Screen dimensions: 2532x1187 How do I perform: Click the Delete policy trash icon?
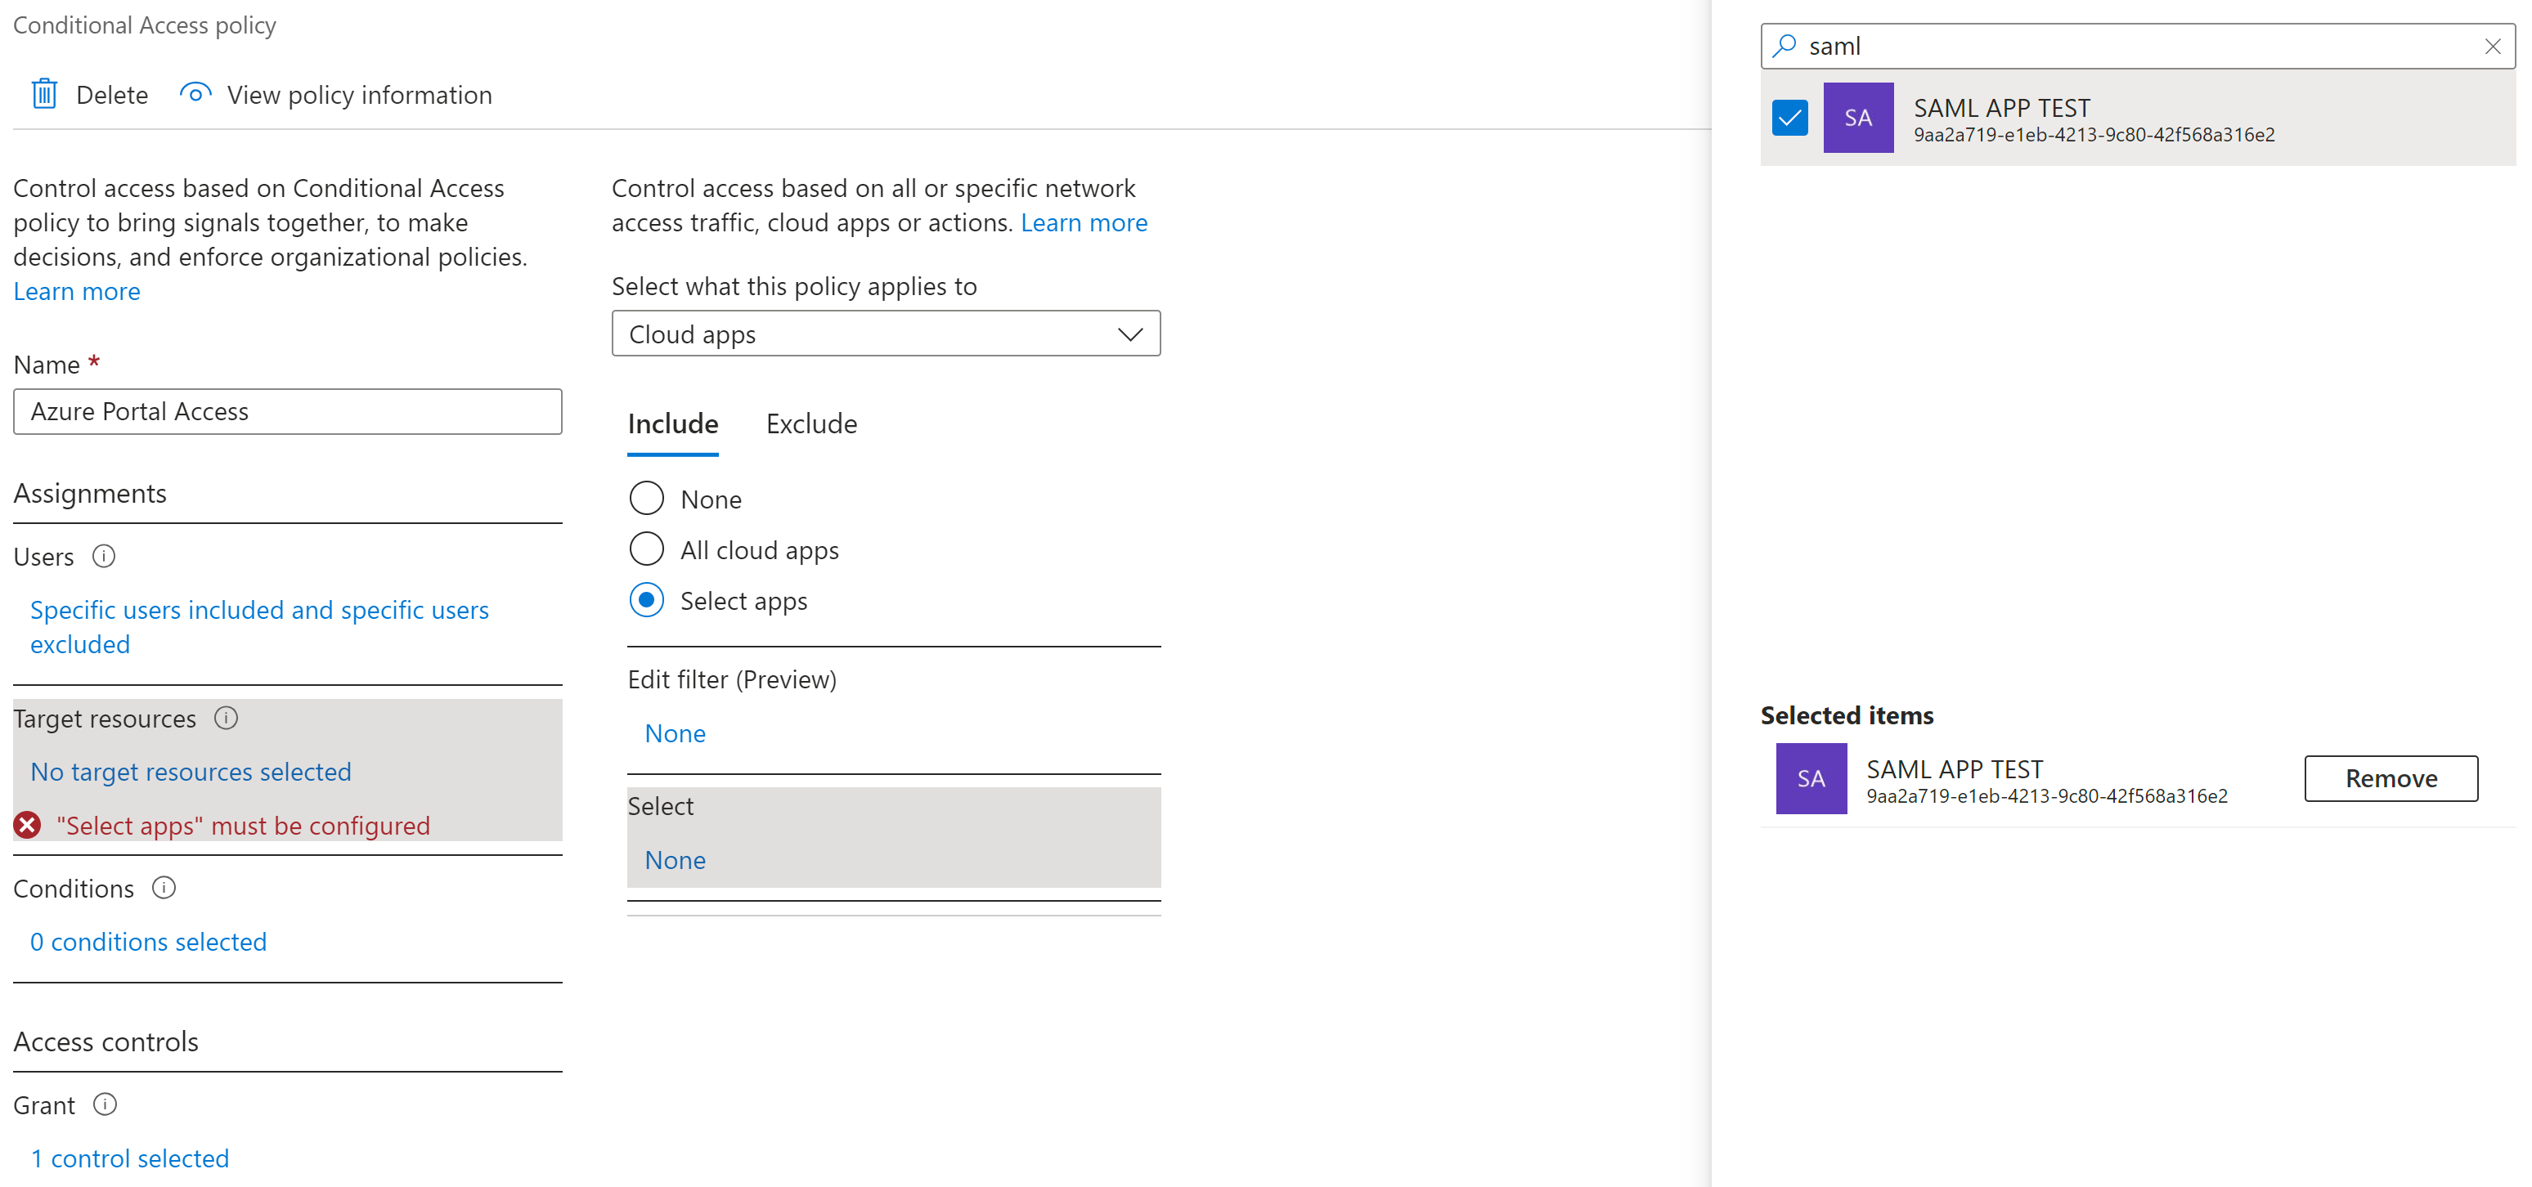tap(43, 93)
